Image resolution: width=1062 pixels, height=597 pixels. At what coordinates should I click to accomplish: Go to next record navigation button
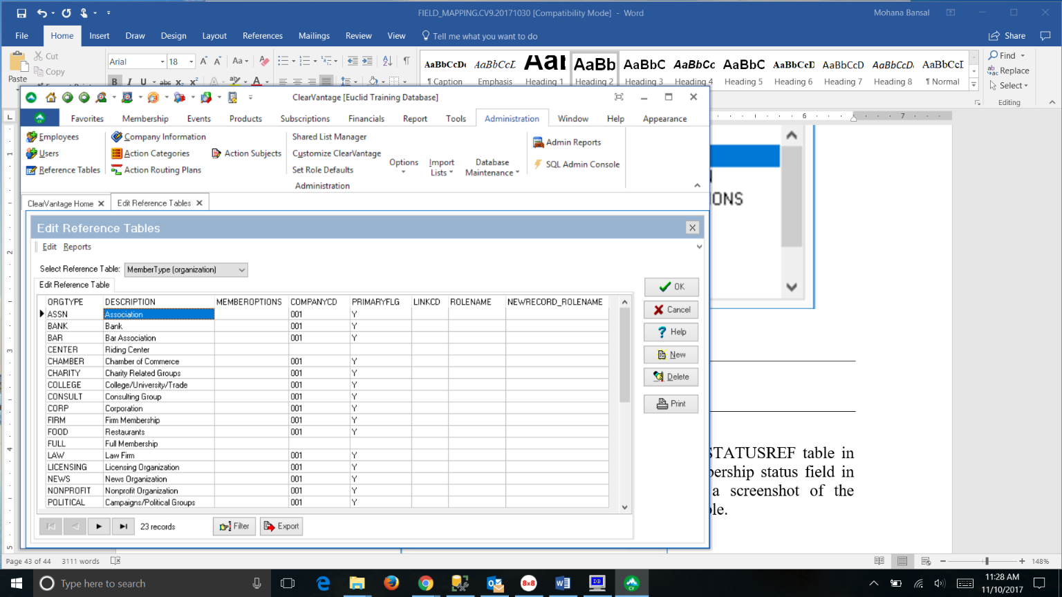click(x=99, y=527)
